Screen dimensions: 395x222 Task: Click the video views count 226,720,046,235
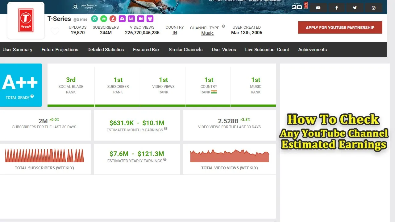[142, 33]
